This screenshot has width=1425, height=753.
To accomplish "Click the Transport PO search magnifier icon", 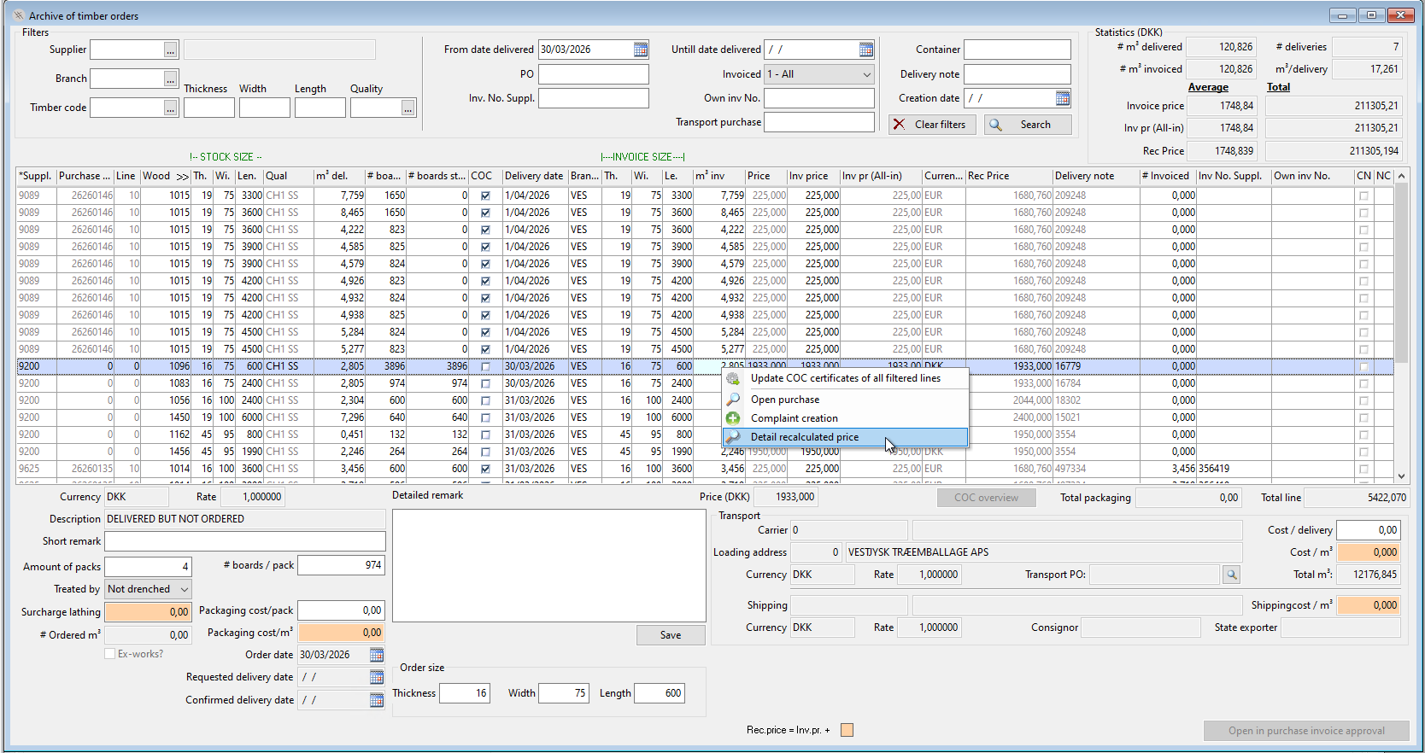I will pos(1231,575).
